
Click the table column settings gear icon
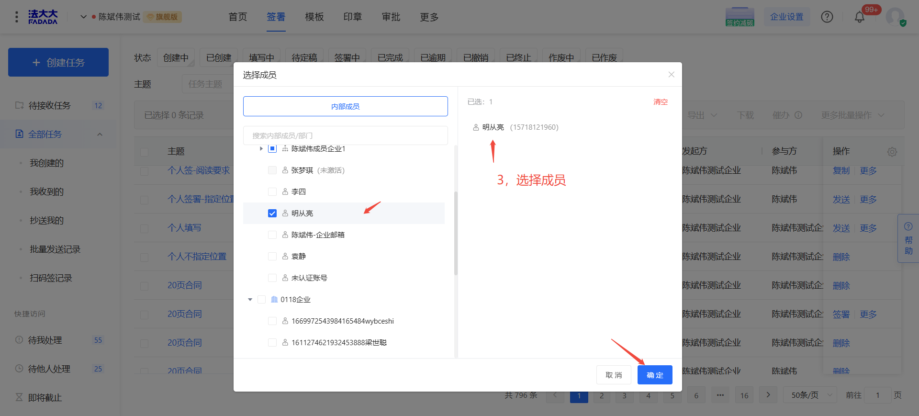click(x=892, y=152)
